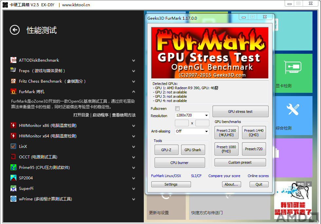Click the FurMark GPU Stress Test banner
321x224 pixels.
[x=210, y=53]
